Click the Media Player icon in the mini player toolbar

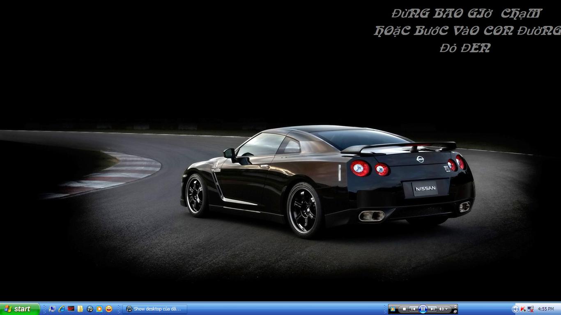[393, 309]
